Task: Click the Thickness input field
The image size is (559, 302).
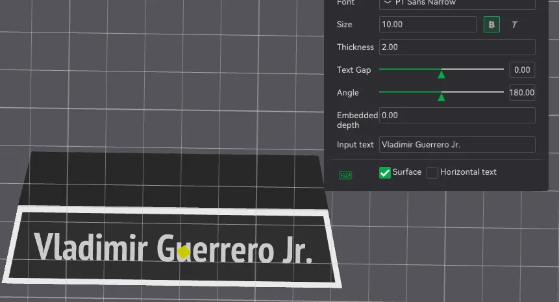Action: click(457, 47)
